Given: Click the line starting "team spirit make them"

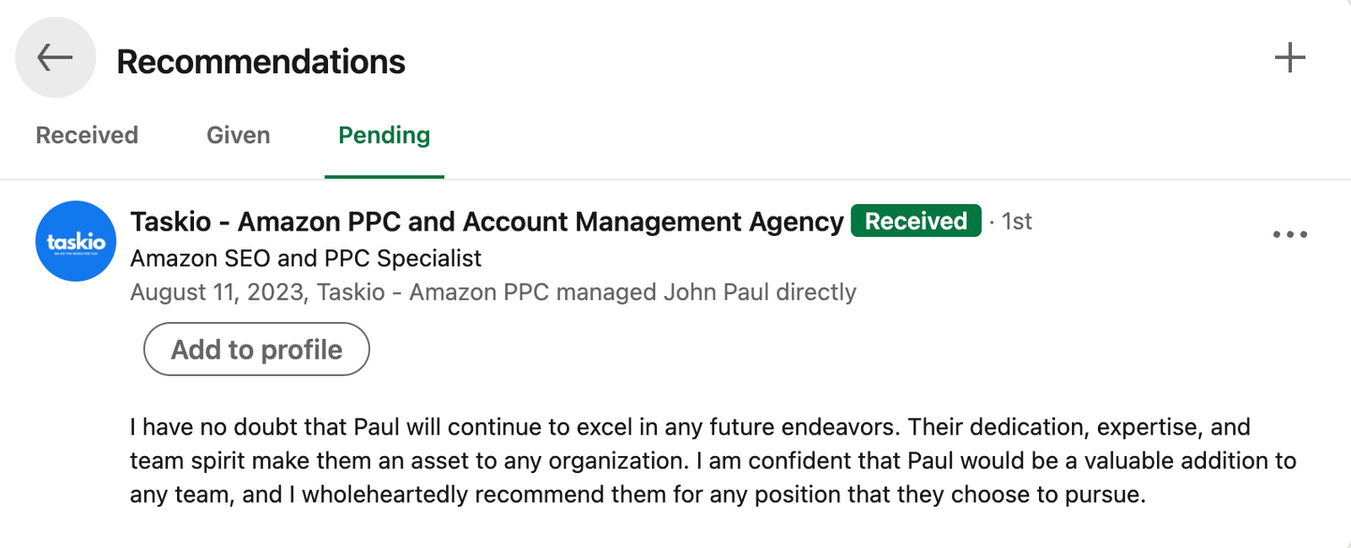Looking at the screenshot, I should tap(712, 461).
